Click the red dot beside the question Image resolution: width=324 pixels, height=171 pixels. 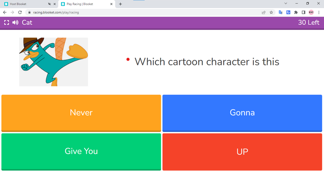coord(128,59)
